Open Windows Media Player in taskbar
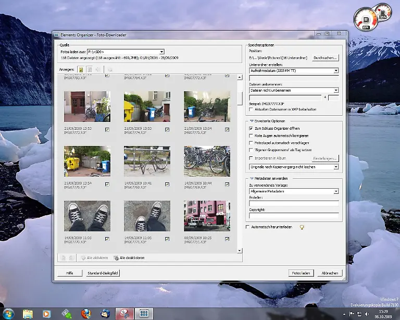400x320 pixels. click(47, 314)
